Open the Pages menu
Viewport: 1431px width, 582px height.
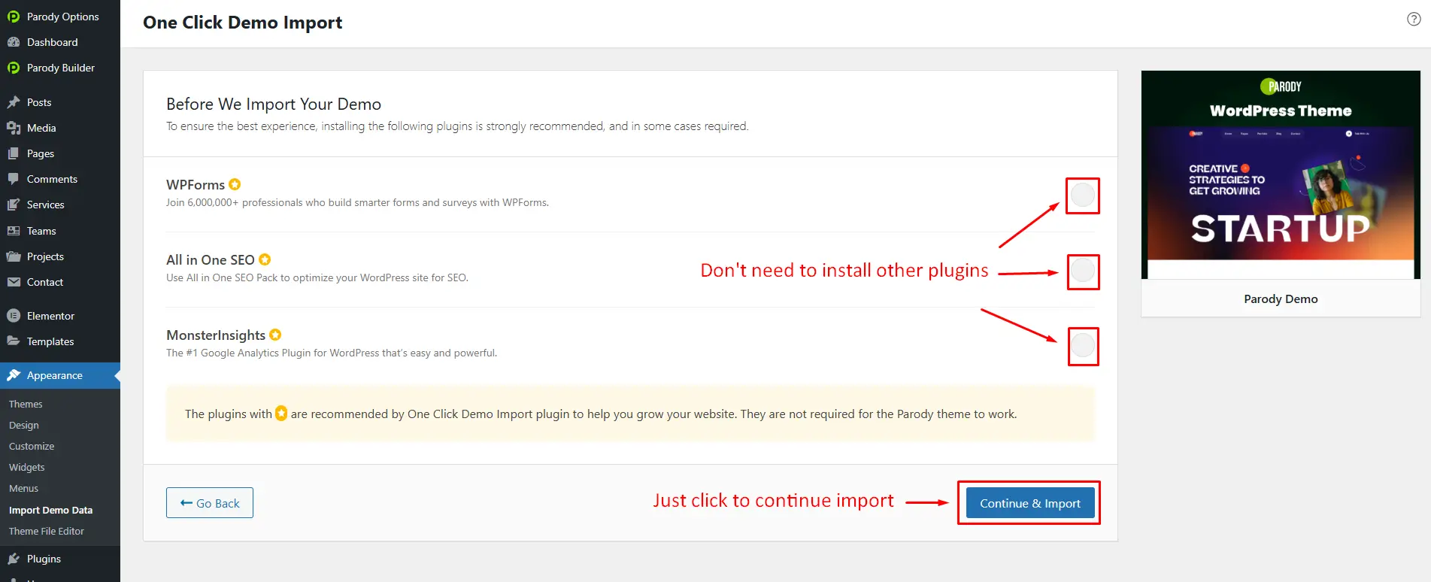[x=60, y=153]
